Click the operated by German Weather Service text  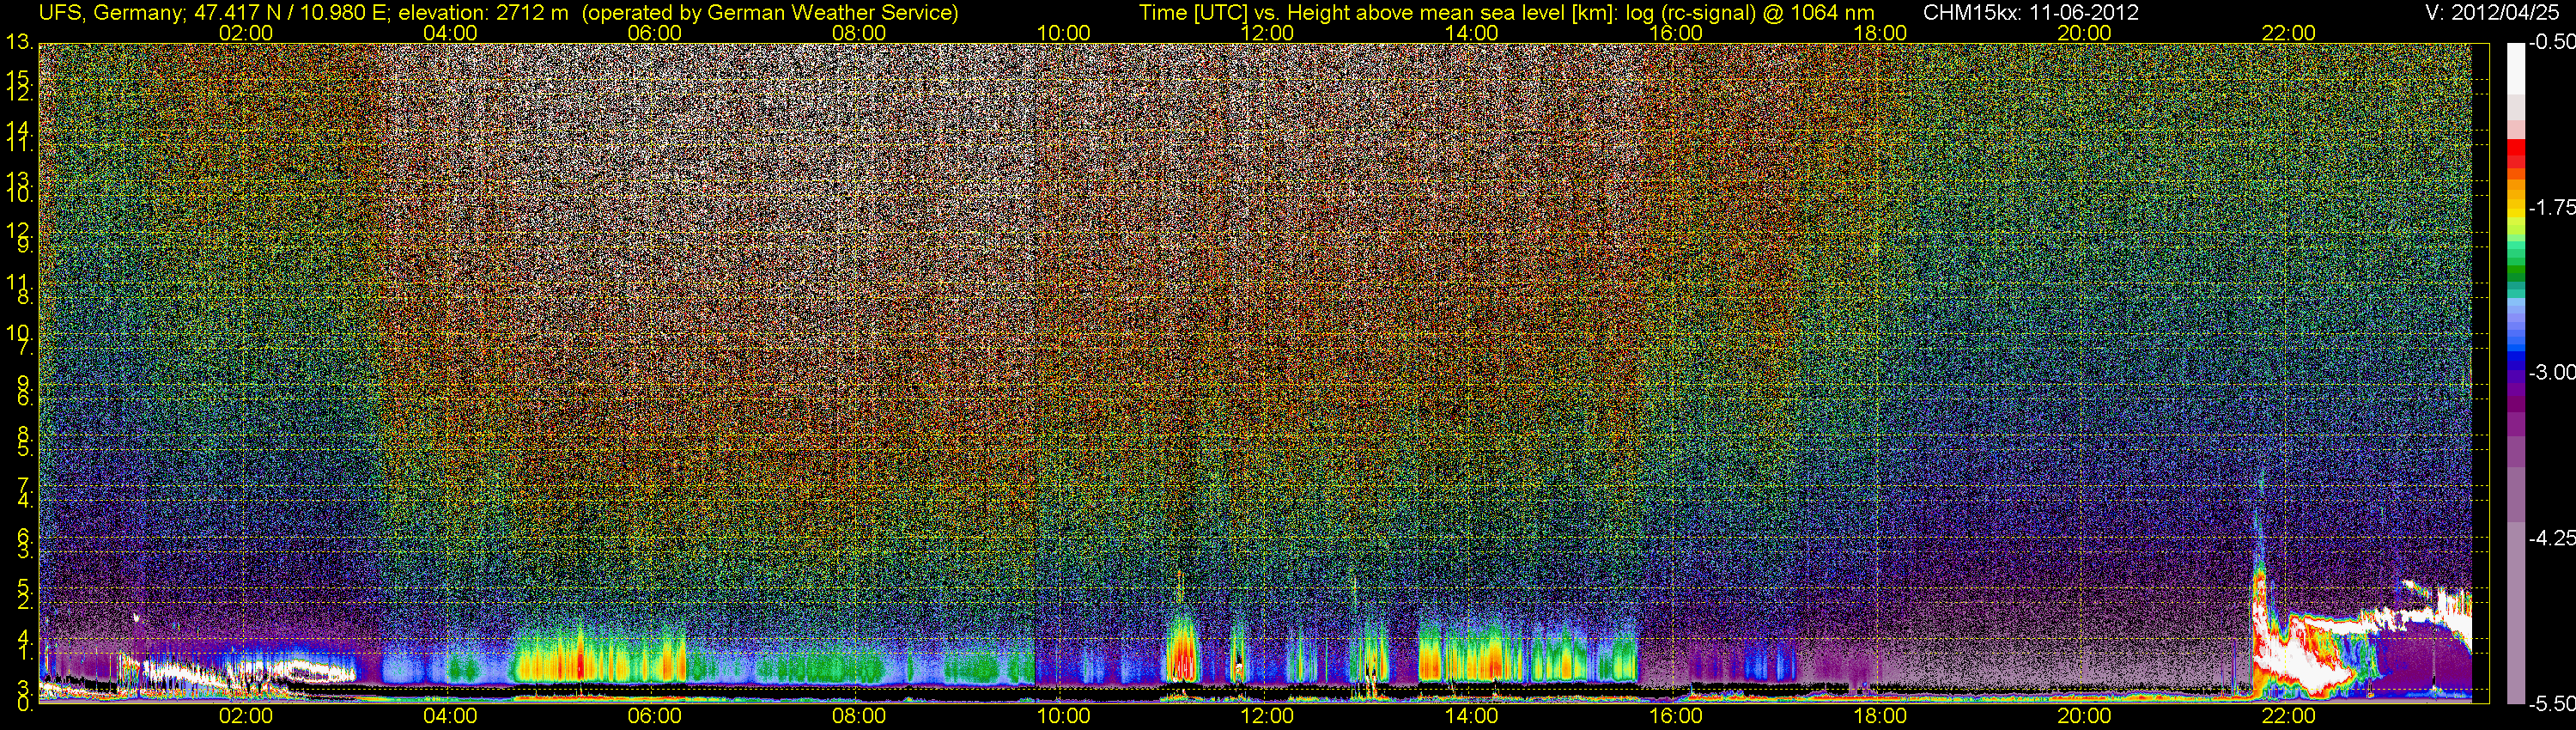pyautogui.click(x=769, y=13)
